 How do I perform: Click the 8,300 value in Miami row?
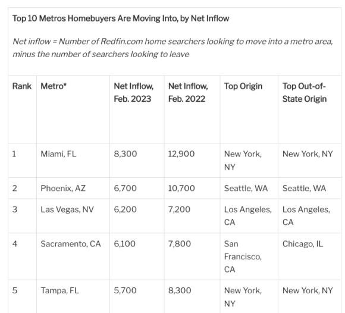[126, 154]
